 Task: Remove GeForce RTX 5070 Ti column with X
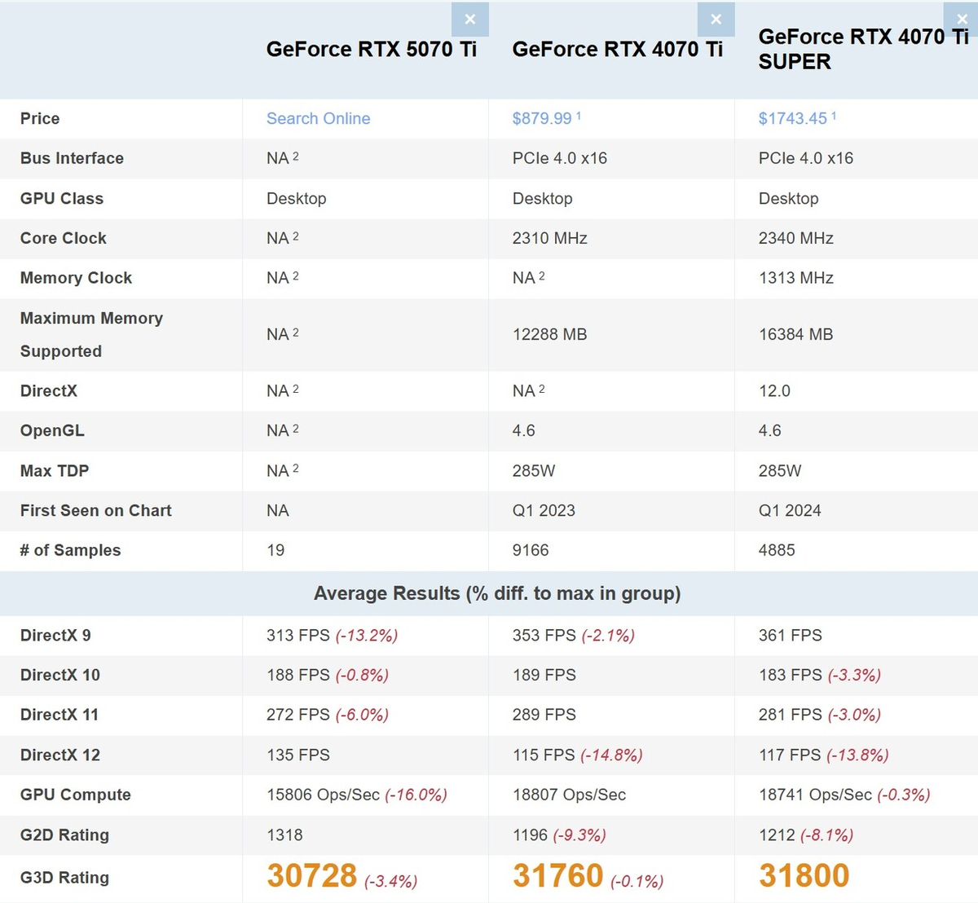point(470,20)
